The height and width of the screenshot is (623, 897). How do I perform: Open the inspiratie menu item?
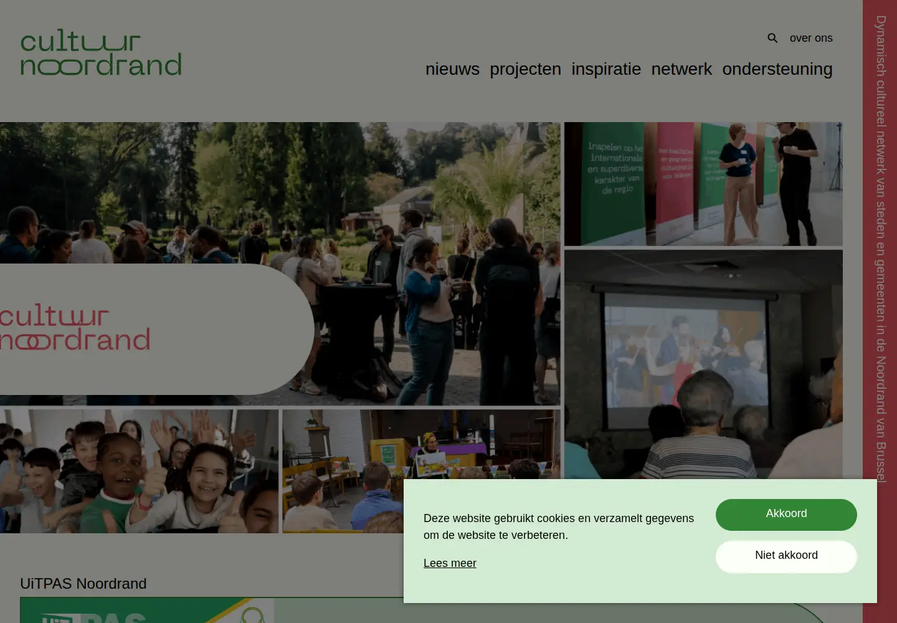[x=606, y=69]
